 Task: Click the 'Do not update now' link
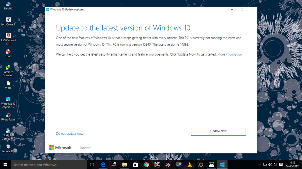(69, 134)
